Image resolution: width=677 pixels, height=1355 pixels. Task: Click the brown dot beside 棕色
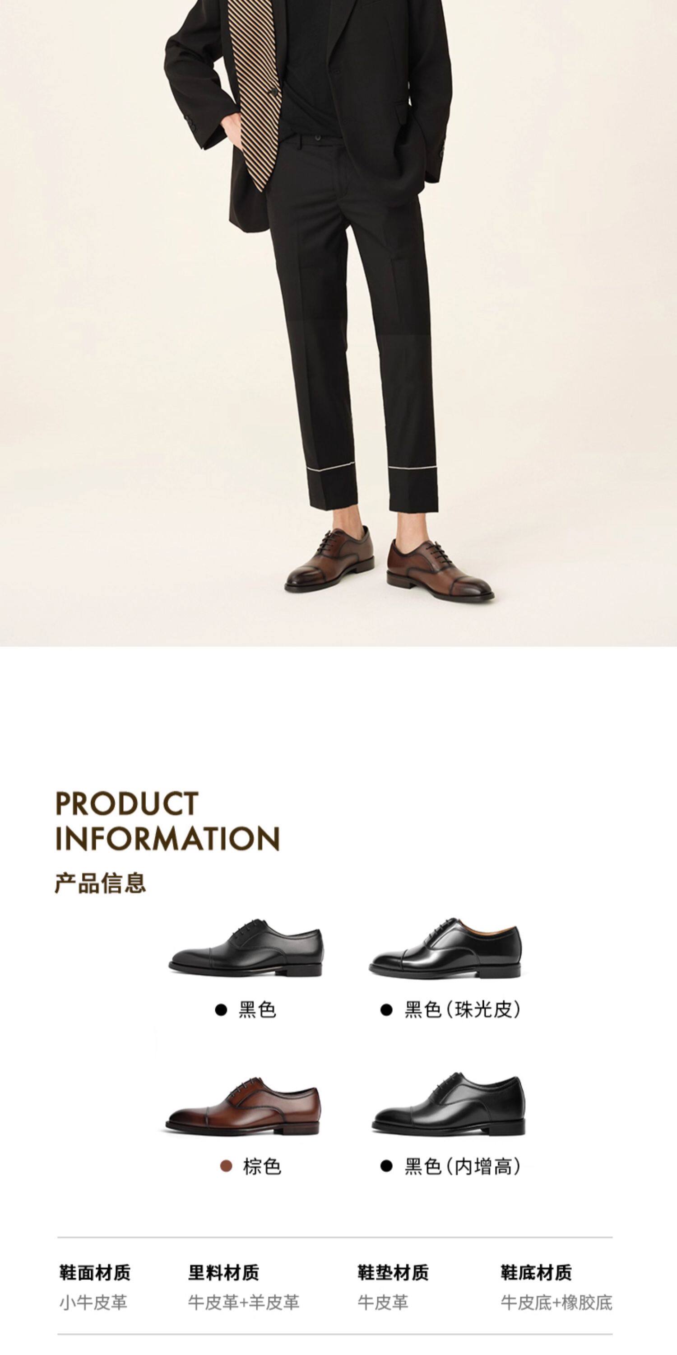pyautogui.click(x=226, y=1166)
